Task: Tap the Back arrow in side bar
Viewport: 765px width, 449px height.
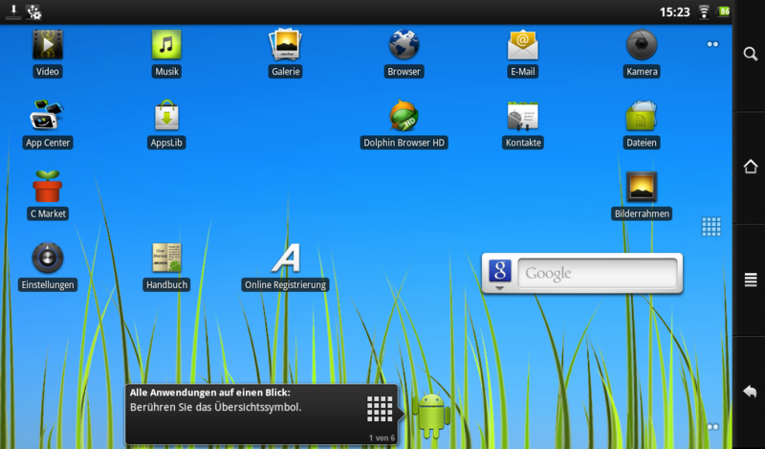Action: tap(750, 392)
